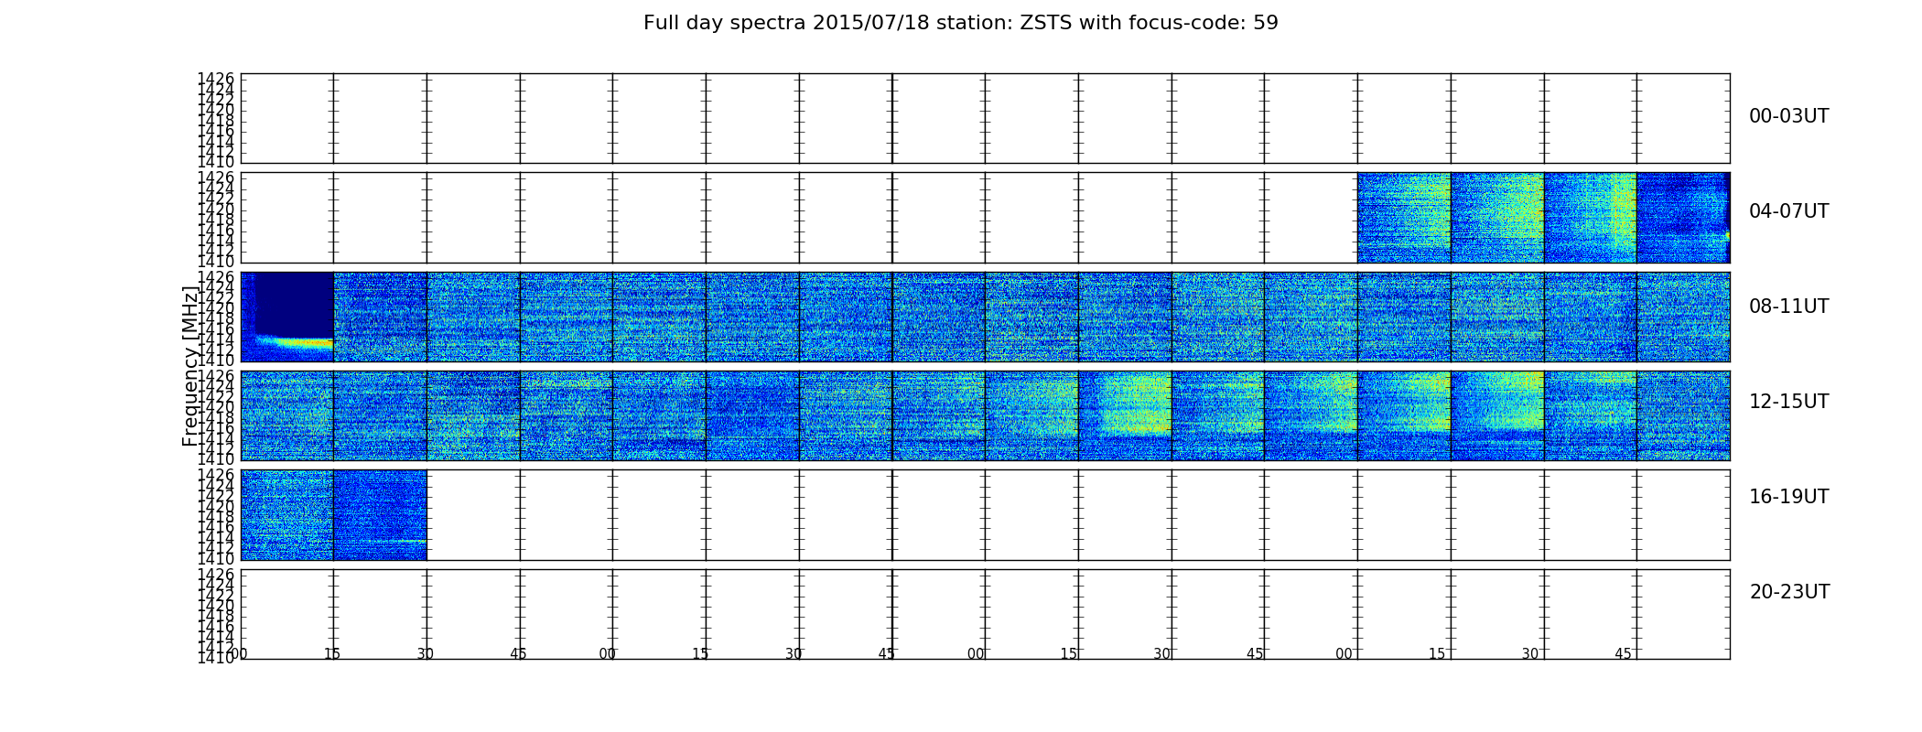Click the 'Frequency [MHz]' axis label
Image resolution: width=1922 pixels, height=732 pixels.
tap(190, 366)
